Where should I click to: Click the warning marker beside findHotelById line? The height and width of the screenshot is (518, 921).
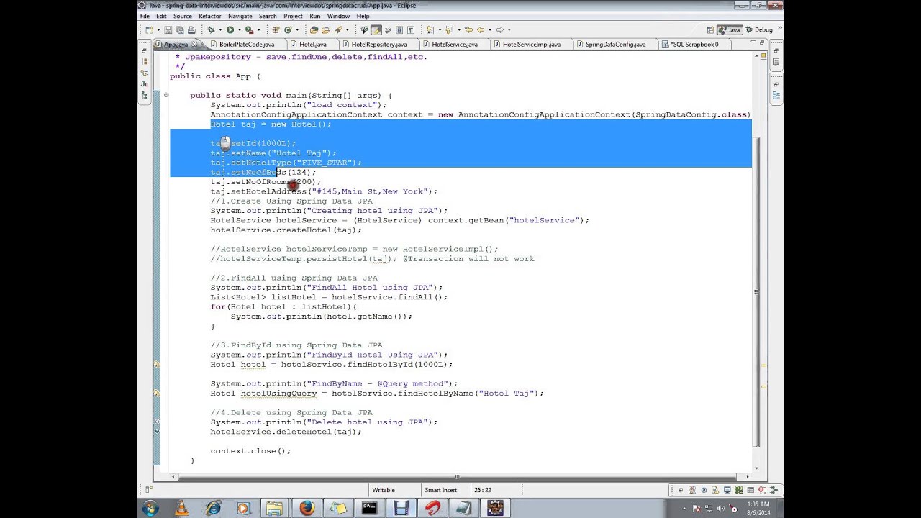click(x=157, y=365)
